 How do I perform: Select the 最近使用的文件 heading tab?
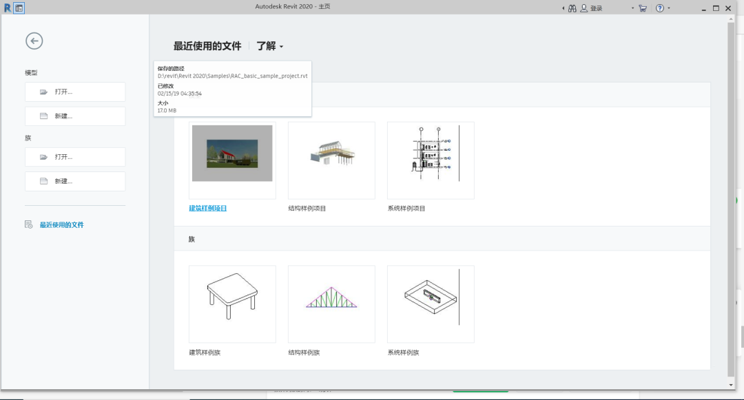(x=207, y=46)
